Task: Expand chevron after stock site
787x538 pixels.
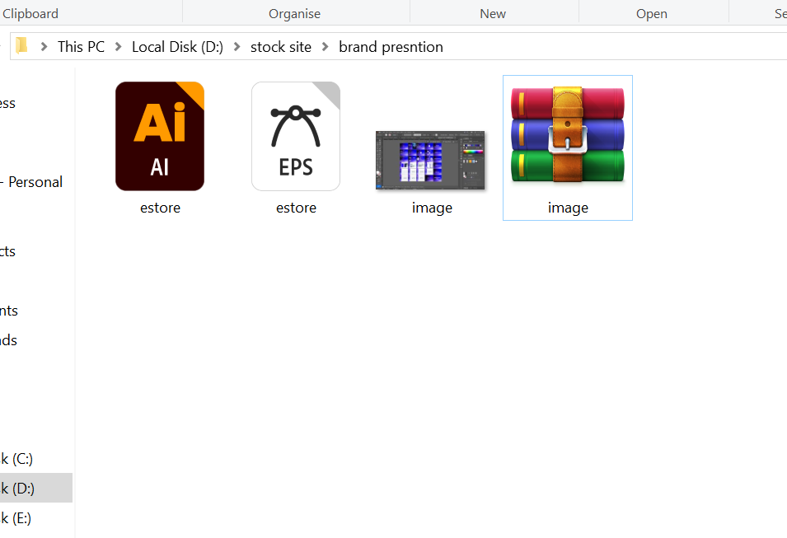Action: [326, 47]
